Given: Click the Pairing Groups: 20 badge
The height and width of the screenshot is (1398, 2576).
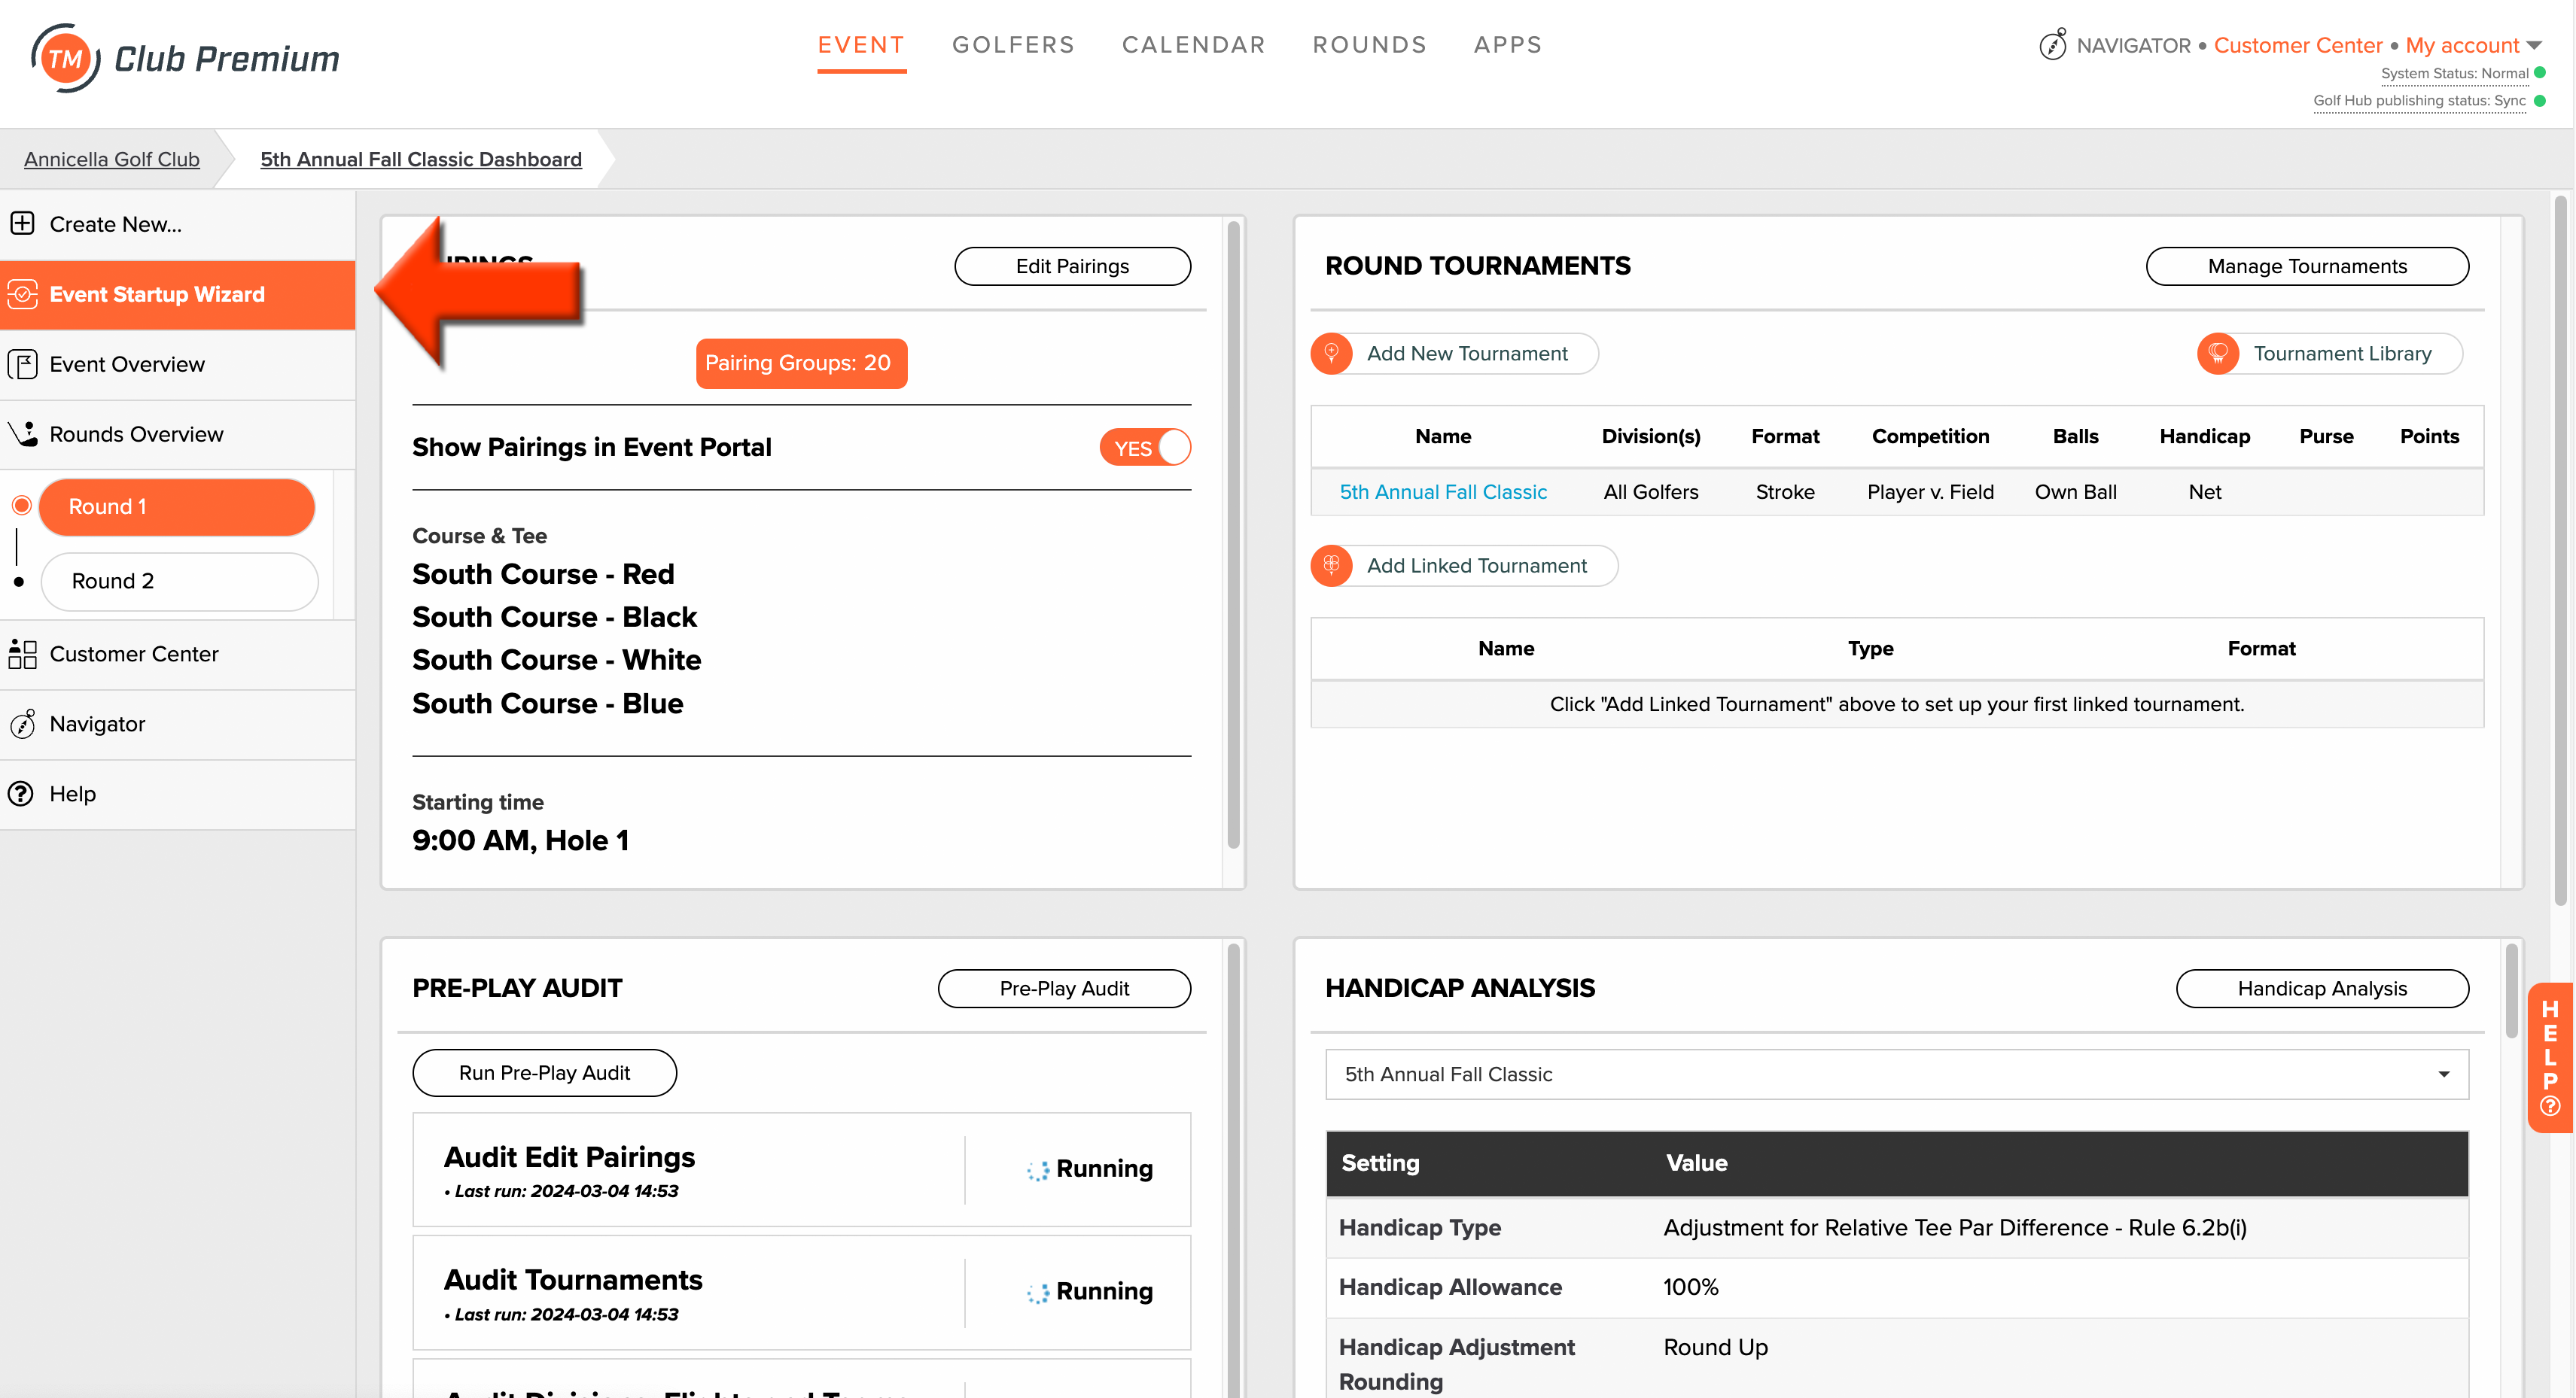Looking at the screenshot, I should pyautogui.click(x=801, y=363).
